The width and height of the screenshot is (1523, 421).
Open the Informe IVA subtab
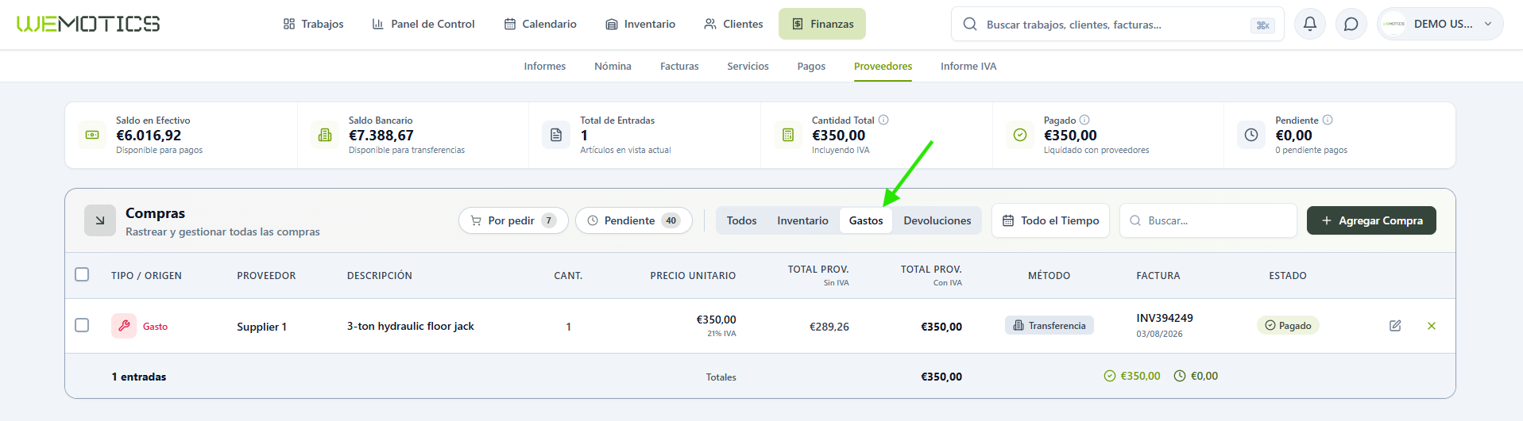click(968, 66)
